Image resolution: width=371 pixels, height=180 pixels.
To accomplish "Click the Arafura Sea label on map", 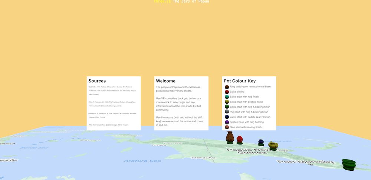I will pyautogui.click(x=142, y=161).
